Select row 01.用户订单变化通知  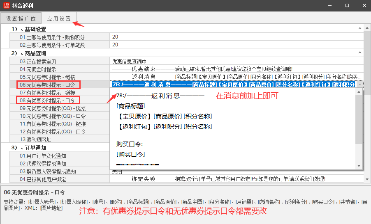tap(60, 156)
